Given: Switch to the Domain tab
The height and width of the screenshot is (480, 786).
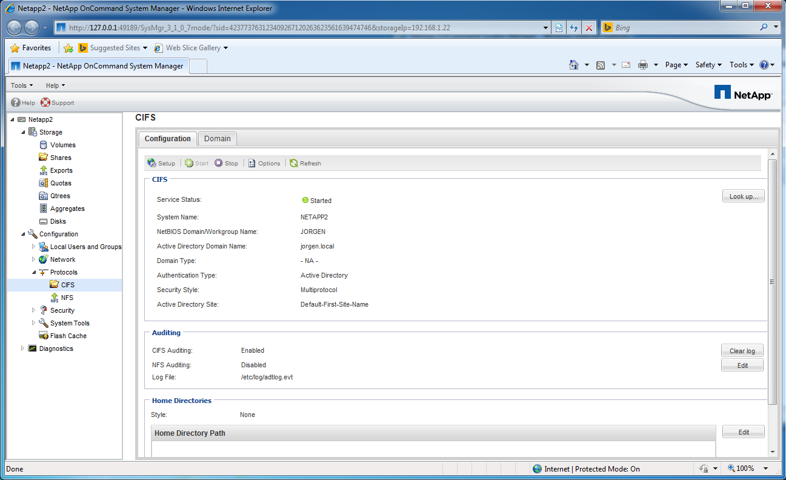Looking at the screenshot, I should tap(217, 139).
